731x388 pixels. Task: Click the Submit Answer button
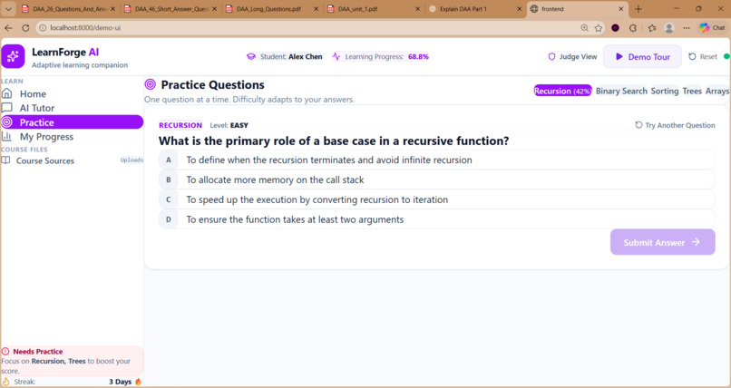coord(662,242)
